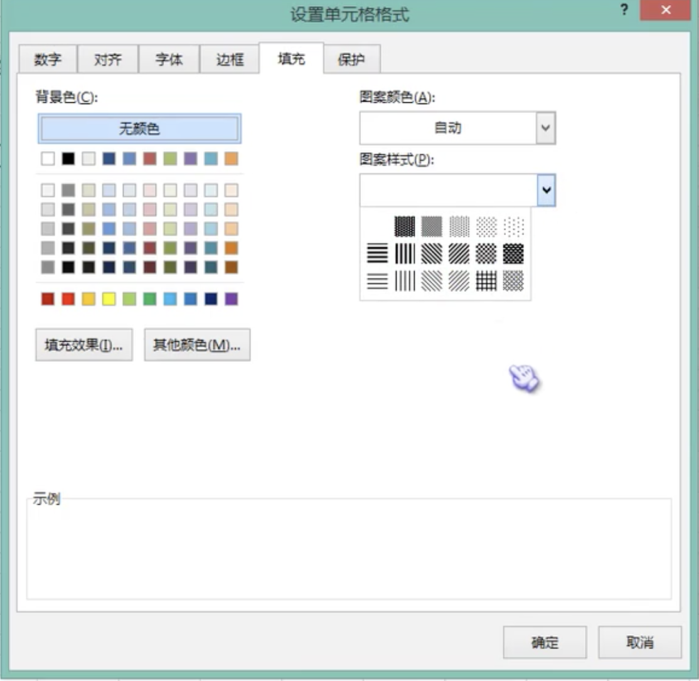Select the 50% gray pattern style
This screenshot has width=699, height=681.
point(432,226)
